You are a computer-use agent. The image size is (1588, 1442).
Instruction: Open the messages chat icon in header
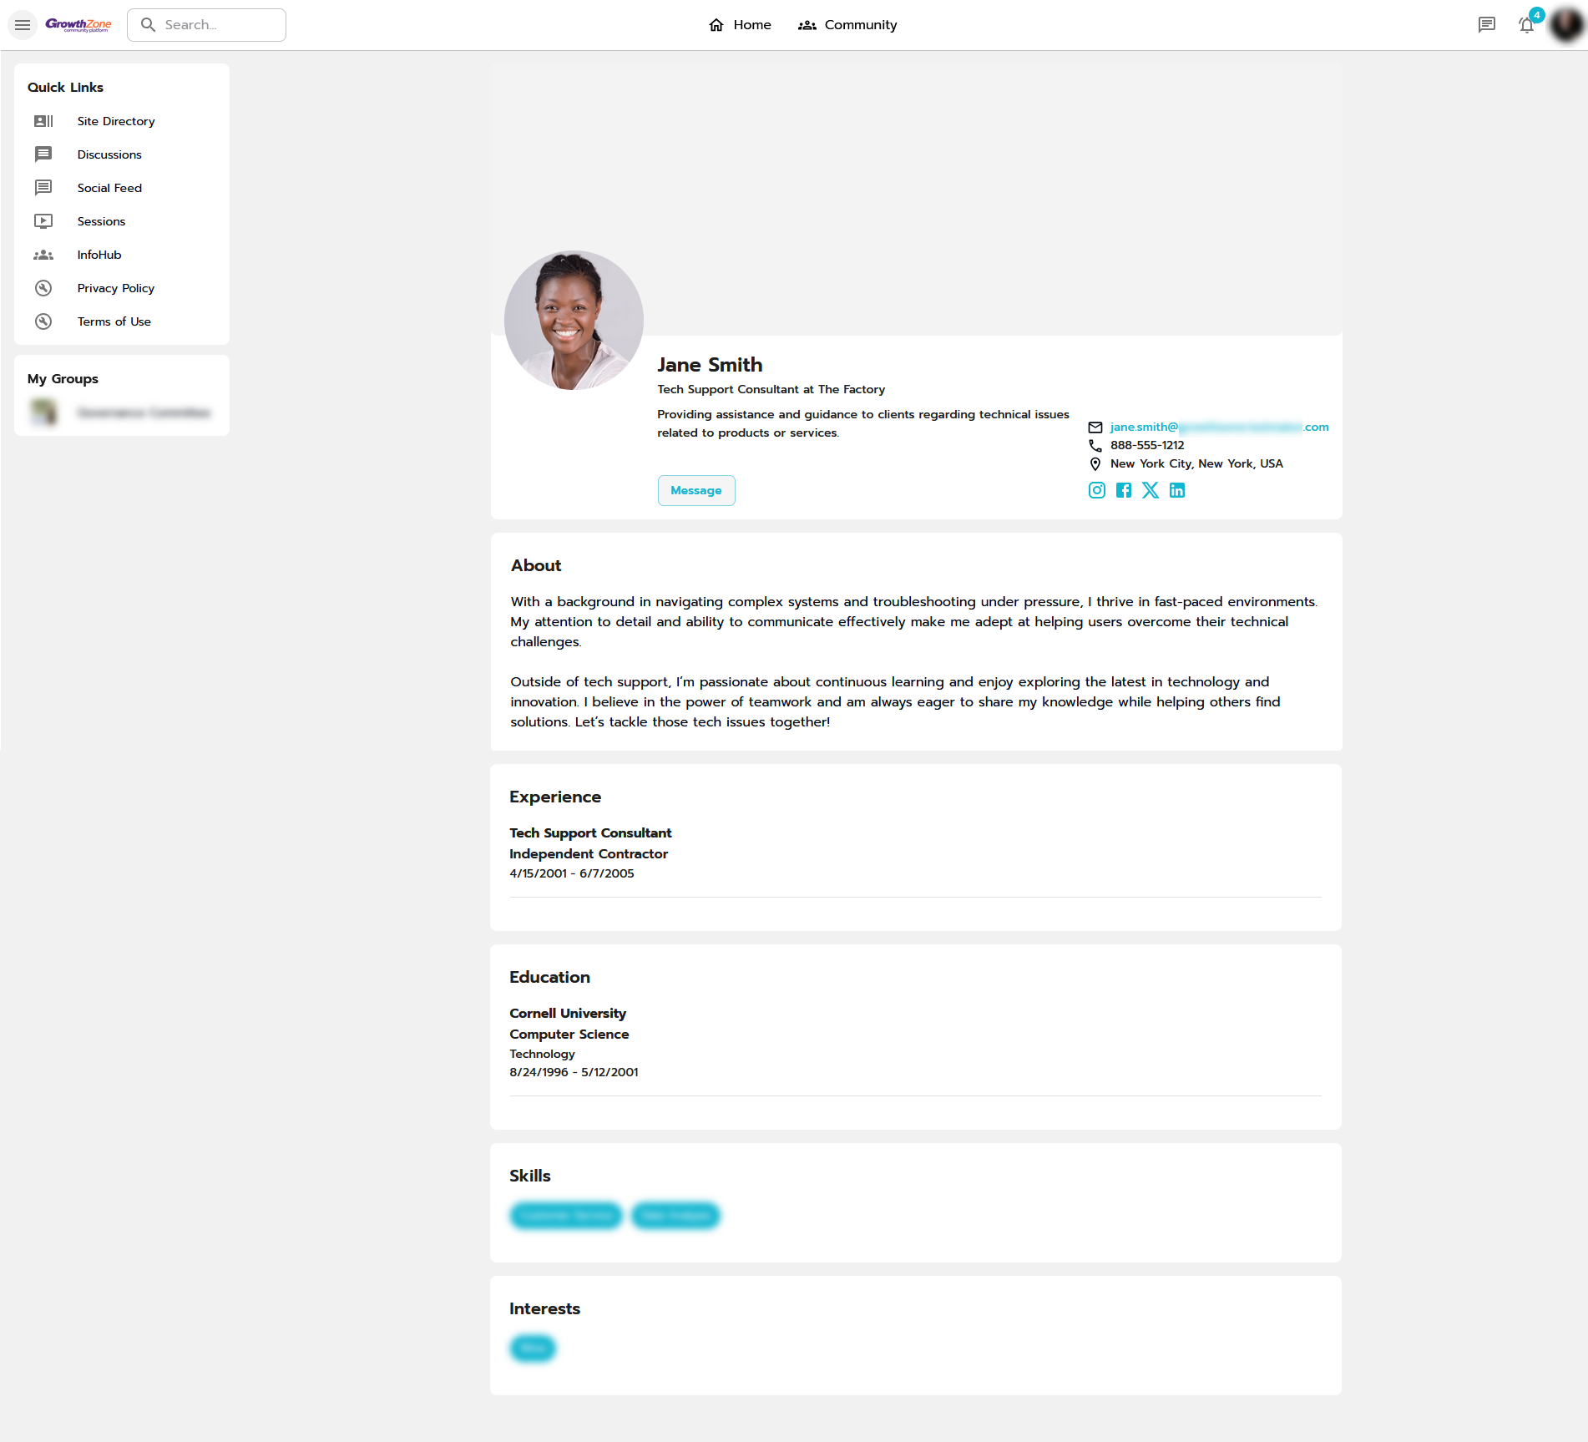click(1486, 25)
